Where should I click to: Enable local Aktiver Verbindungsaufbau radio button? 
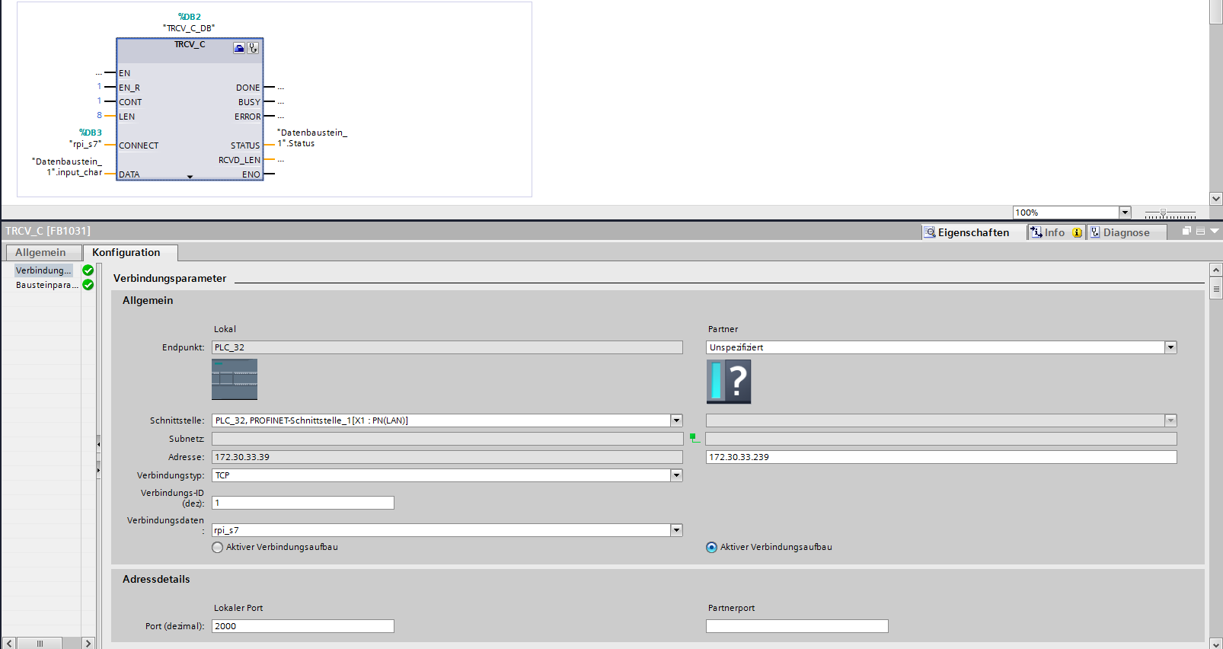click(x=218, y=547)
